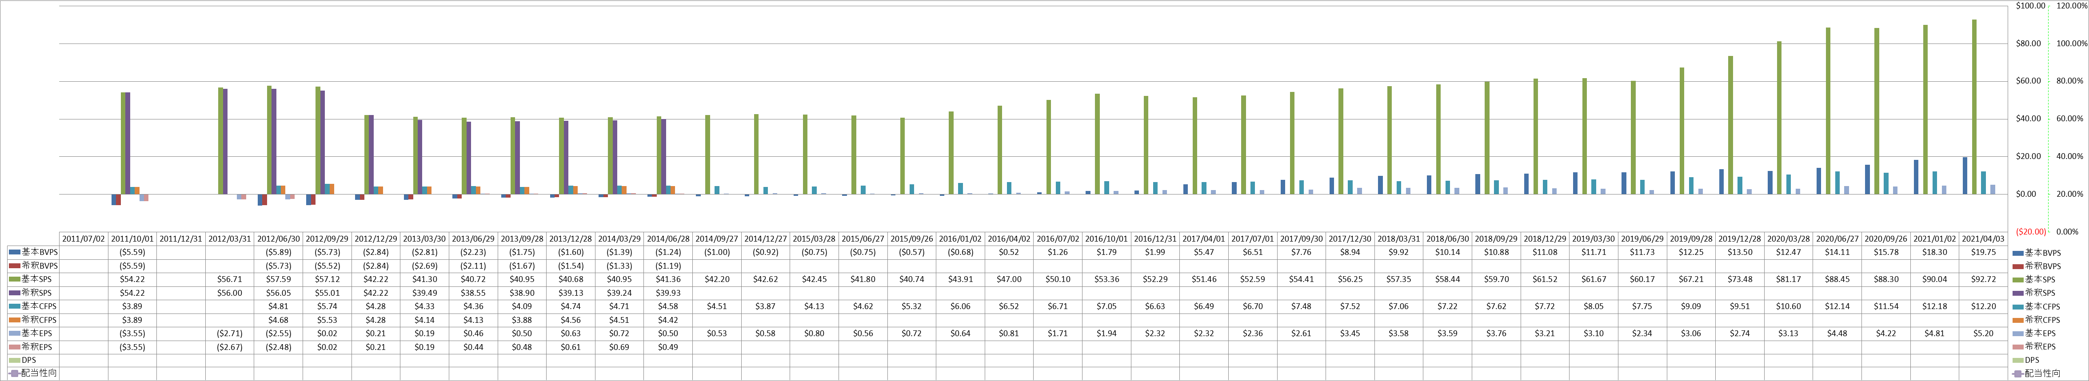
Task: Click the ($2.71) cell in the 基本EPS row
Action: point(229,333)
